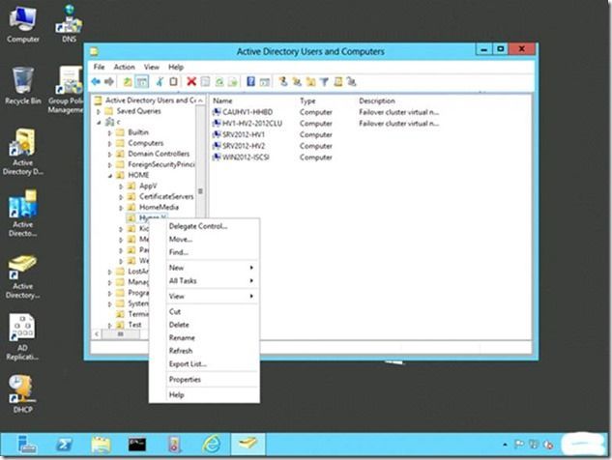612x460 pixels.
Task: Click the Properties toolbar icon
Action: (205, 81)
